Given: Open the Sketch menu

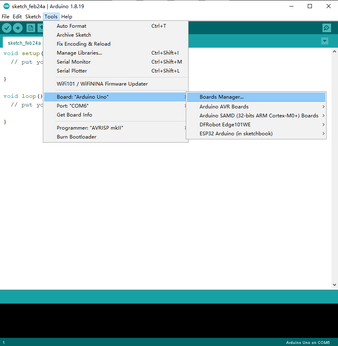Looking at the screenshot, I should pos(33,17).
